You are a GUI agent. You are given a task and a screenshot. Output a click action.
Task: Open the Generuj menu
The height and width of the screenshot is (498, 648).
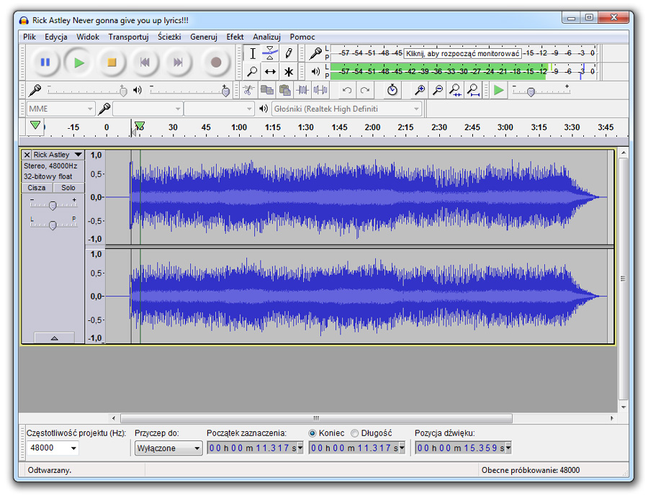click(x=203, y=37)
